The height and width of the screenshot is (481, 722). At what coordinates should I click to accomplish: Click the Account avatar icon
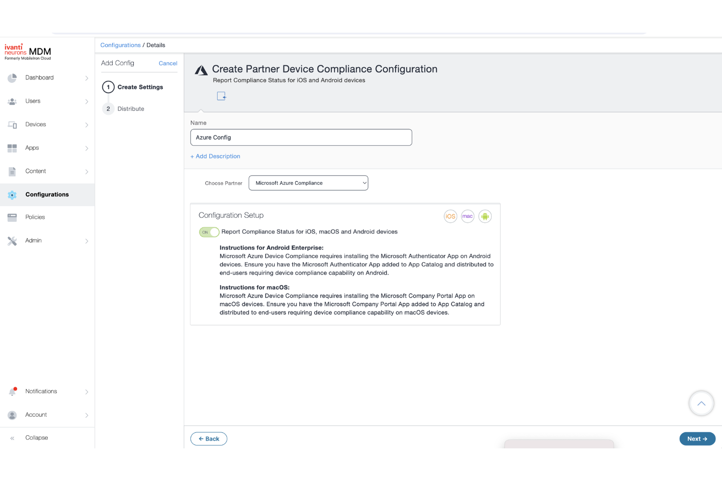12,415
